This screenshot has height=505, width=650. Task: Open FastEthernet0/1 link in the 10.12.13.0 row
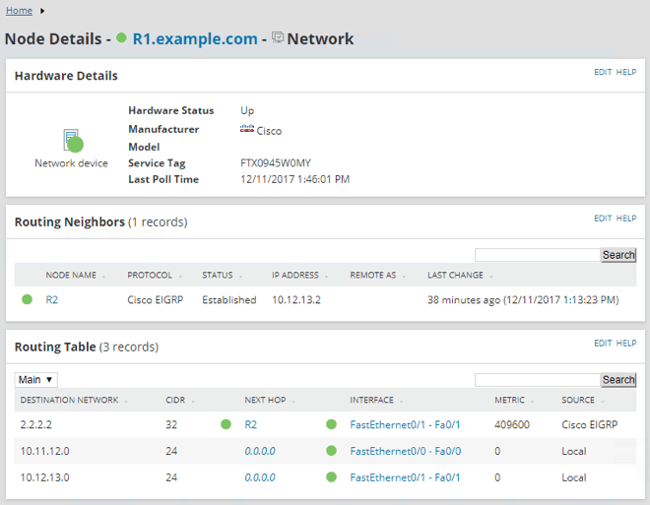coord(405,477)
